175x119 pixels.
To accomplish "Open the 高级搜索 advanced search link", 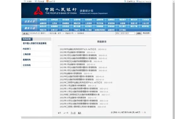I will point(146,33).
